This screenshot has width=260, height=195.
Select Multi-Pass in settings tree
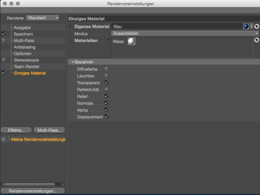click(24, 40)
